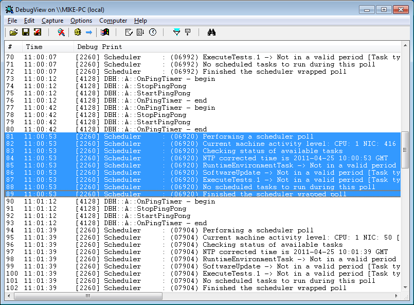
Task: Toggle the Capture magnifier icon
Action: [61, 32]
